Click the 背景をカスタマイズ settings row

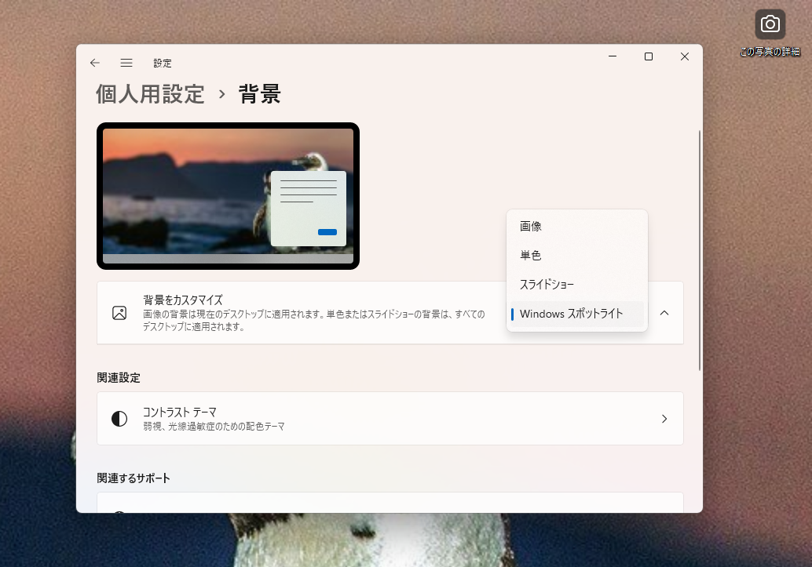pyautogui.click(x=314, y=313)
